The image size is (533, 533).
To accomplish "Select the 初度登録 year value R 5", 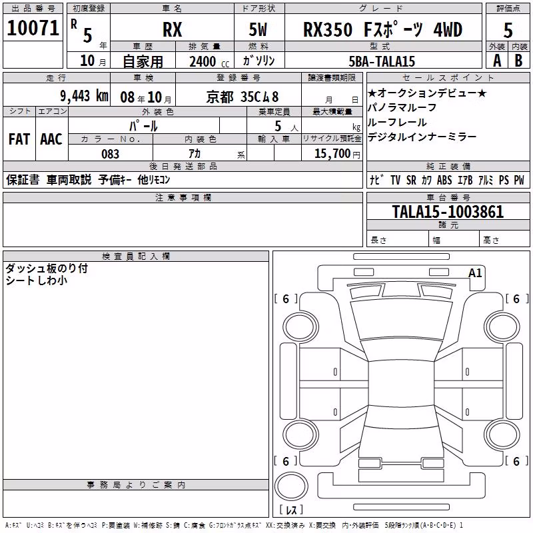I will (82, 31).
